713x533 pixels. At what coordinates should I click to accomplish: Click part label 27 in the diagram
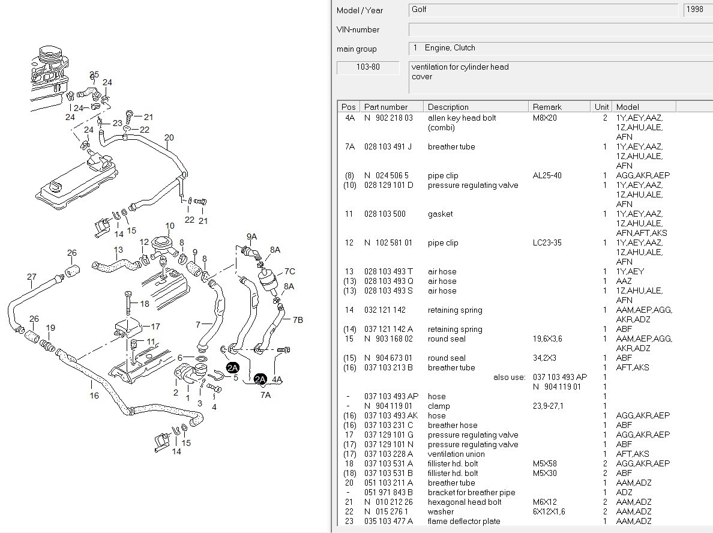[x=31, y=277]
